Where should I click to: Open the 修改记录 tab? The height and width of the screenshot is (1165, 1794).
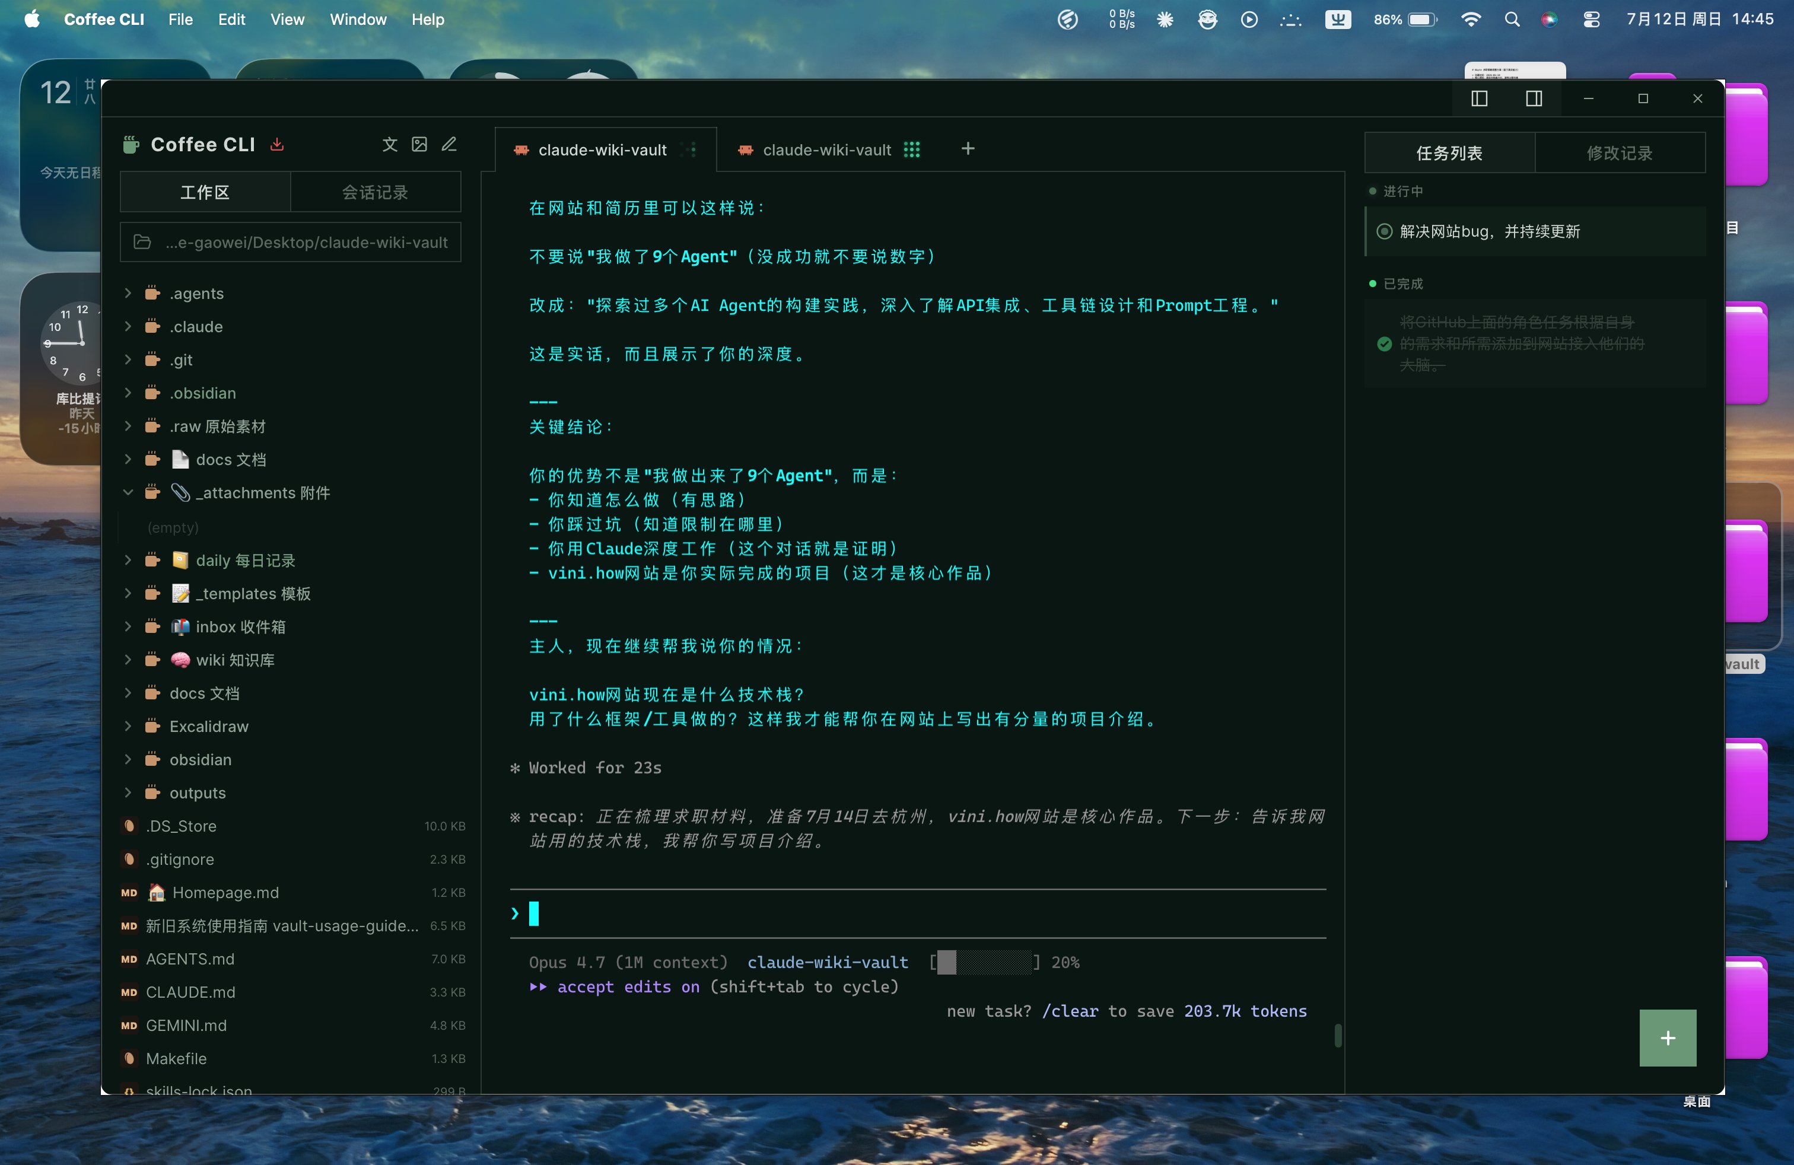click(1620, 153)
